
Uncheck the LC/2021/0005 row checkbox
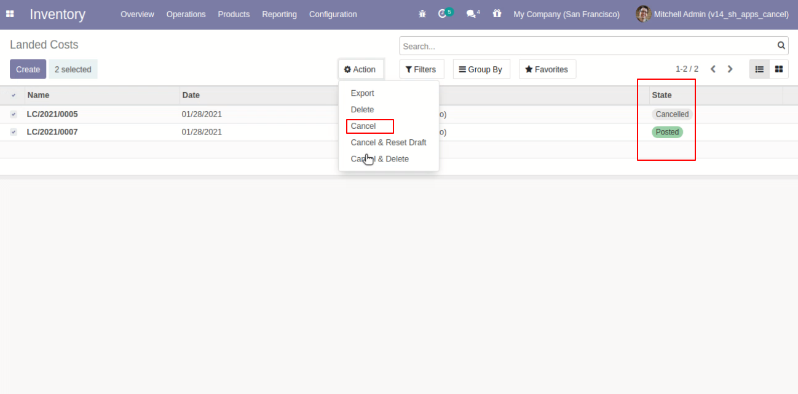14,114
